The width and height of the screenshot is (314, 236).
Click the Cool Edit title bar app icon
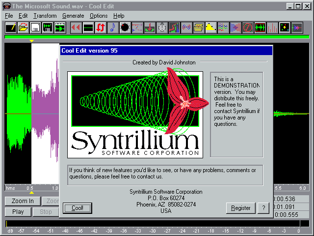click(6, 6)
